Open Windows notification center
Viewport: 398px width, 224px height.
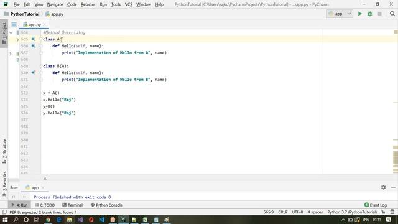[388, 220]
